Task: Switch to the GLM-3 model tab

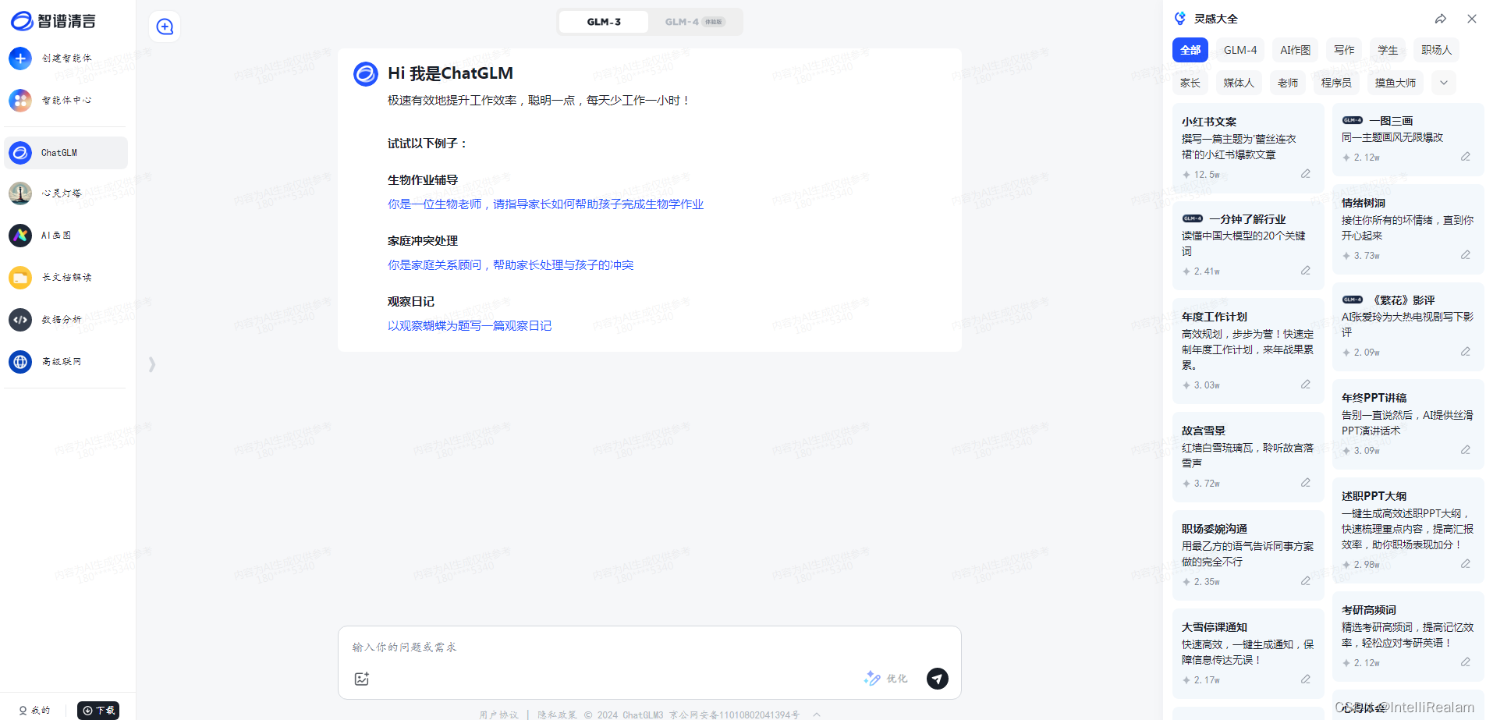Action: pyautogui.click(x=604, y=22)
